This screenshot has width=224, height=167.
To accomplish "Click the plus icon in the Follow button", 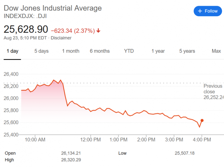I will 200,11.
